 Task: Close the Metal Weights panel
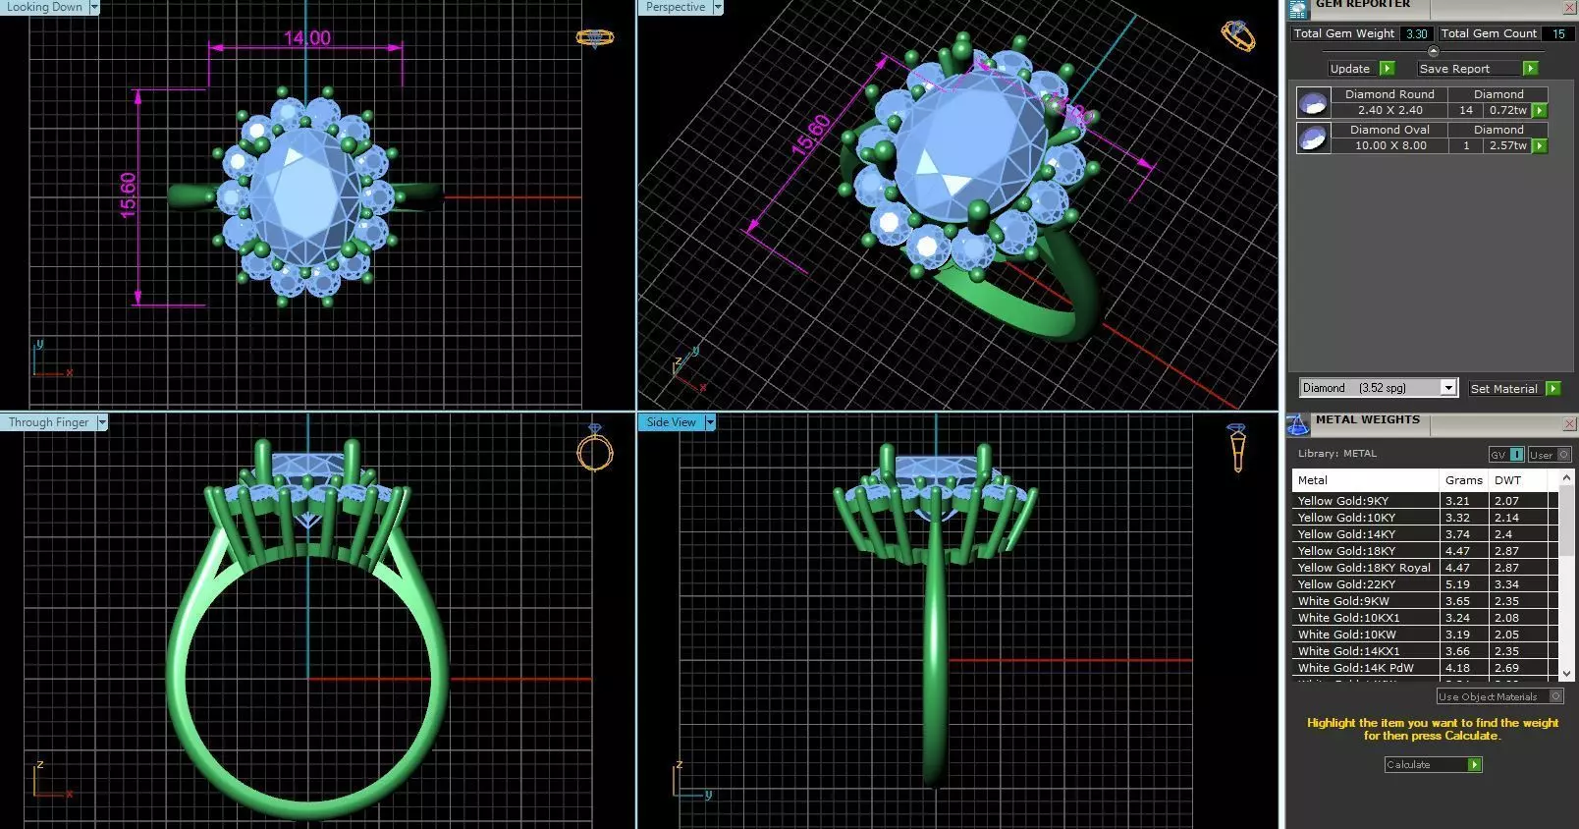tap(1569, 423)
